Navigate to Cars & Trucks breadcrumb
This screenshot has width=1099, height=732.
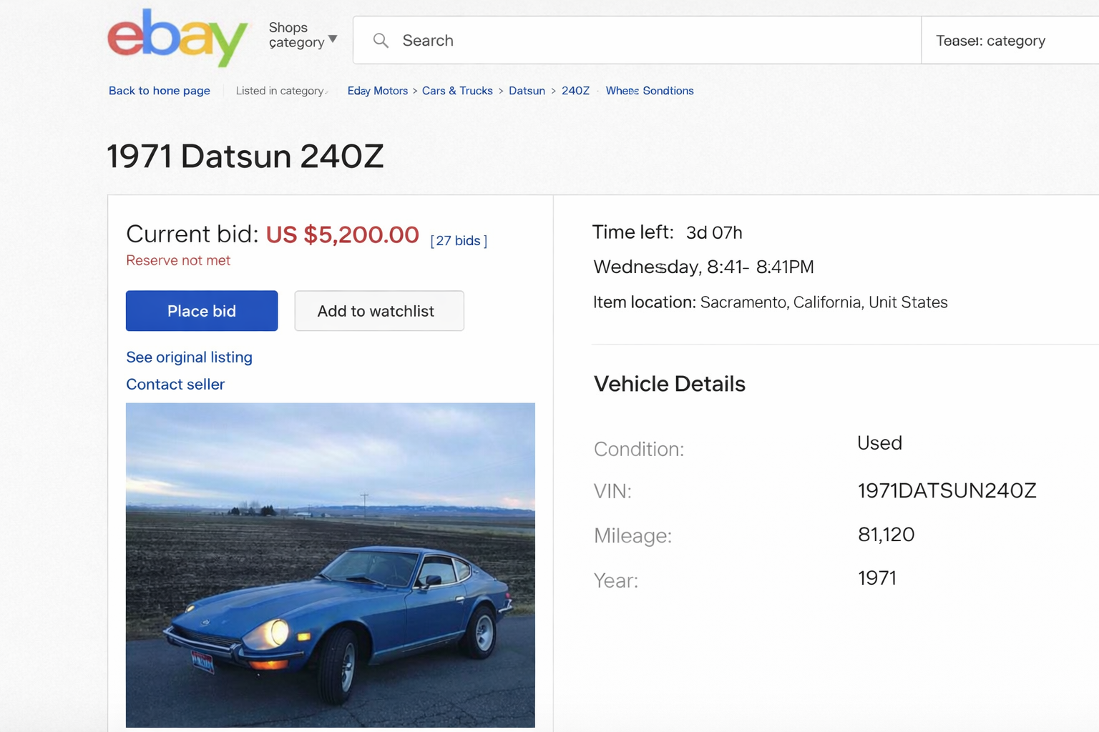pos(457,91)
